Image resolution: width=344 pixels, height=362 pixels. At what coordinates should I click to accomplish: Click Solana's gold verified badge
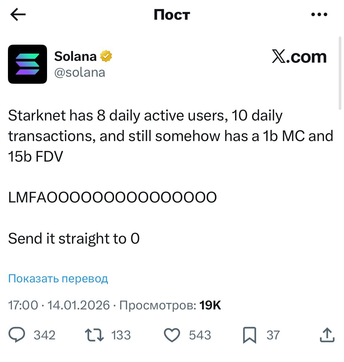[106, 56]
